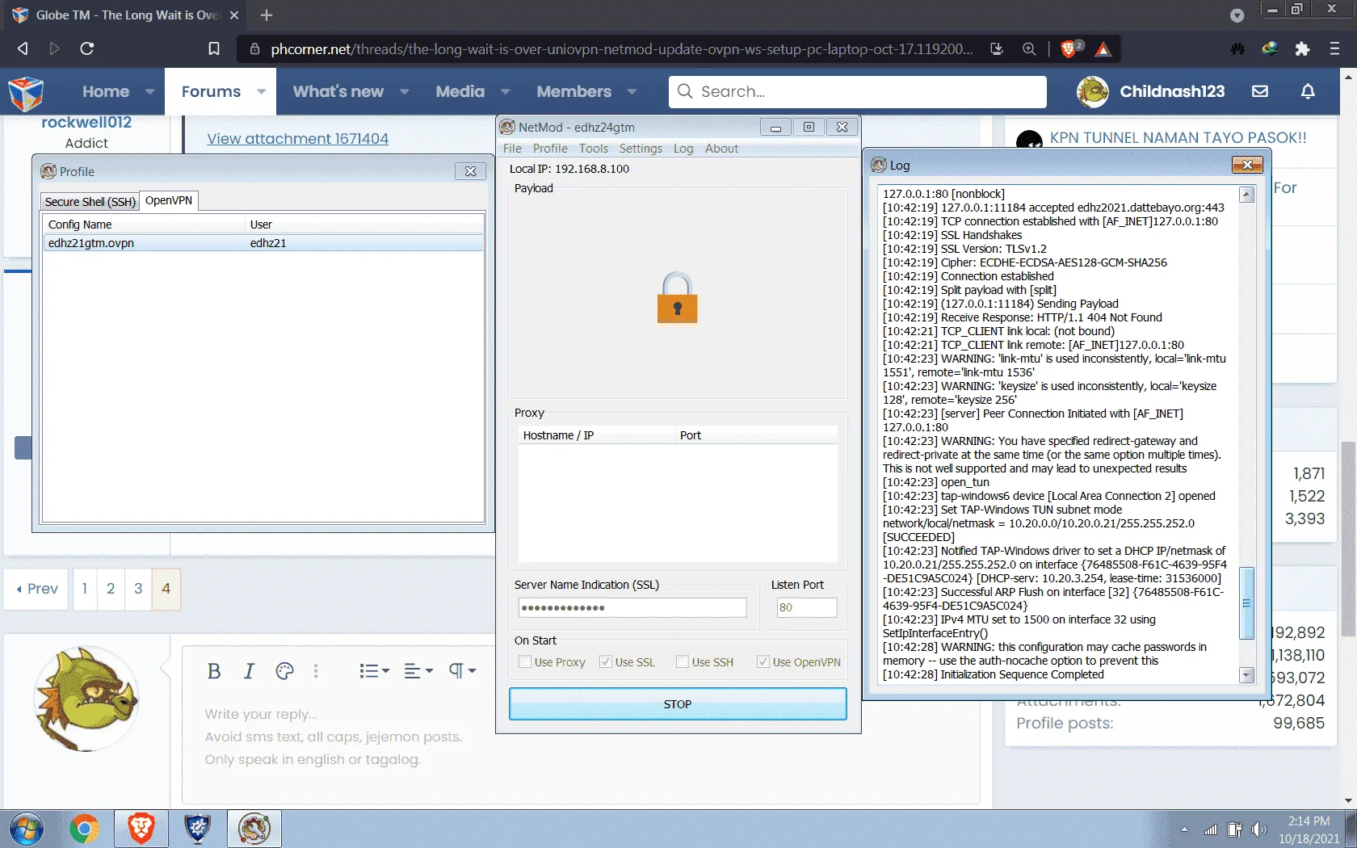Toggle bold in reply editor
This screenshot has height=848, width=1357.
tap(214, 671)
